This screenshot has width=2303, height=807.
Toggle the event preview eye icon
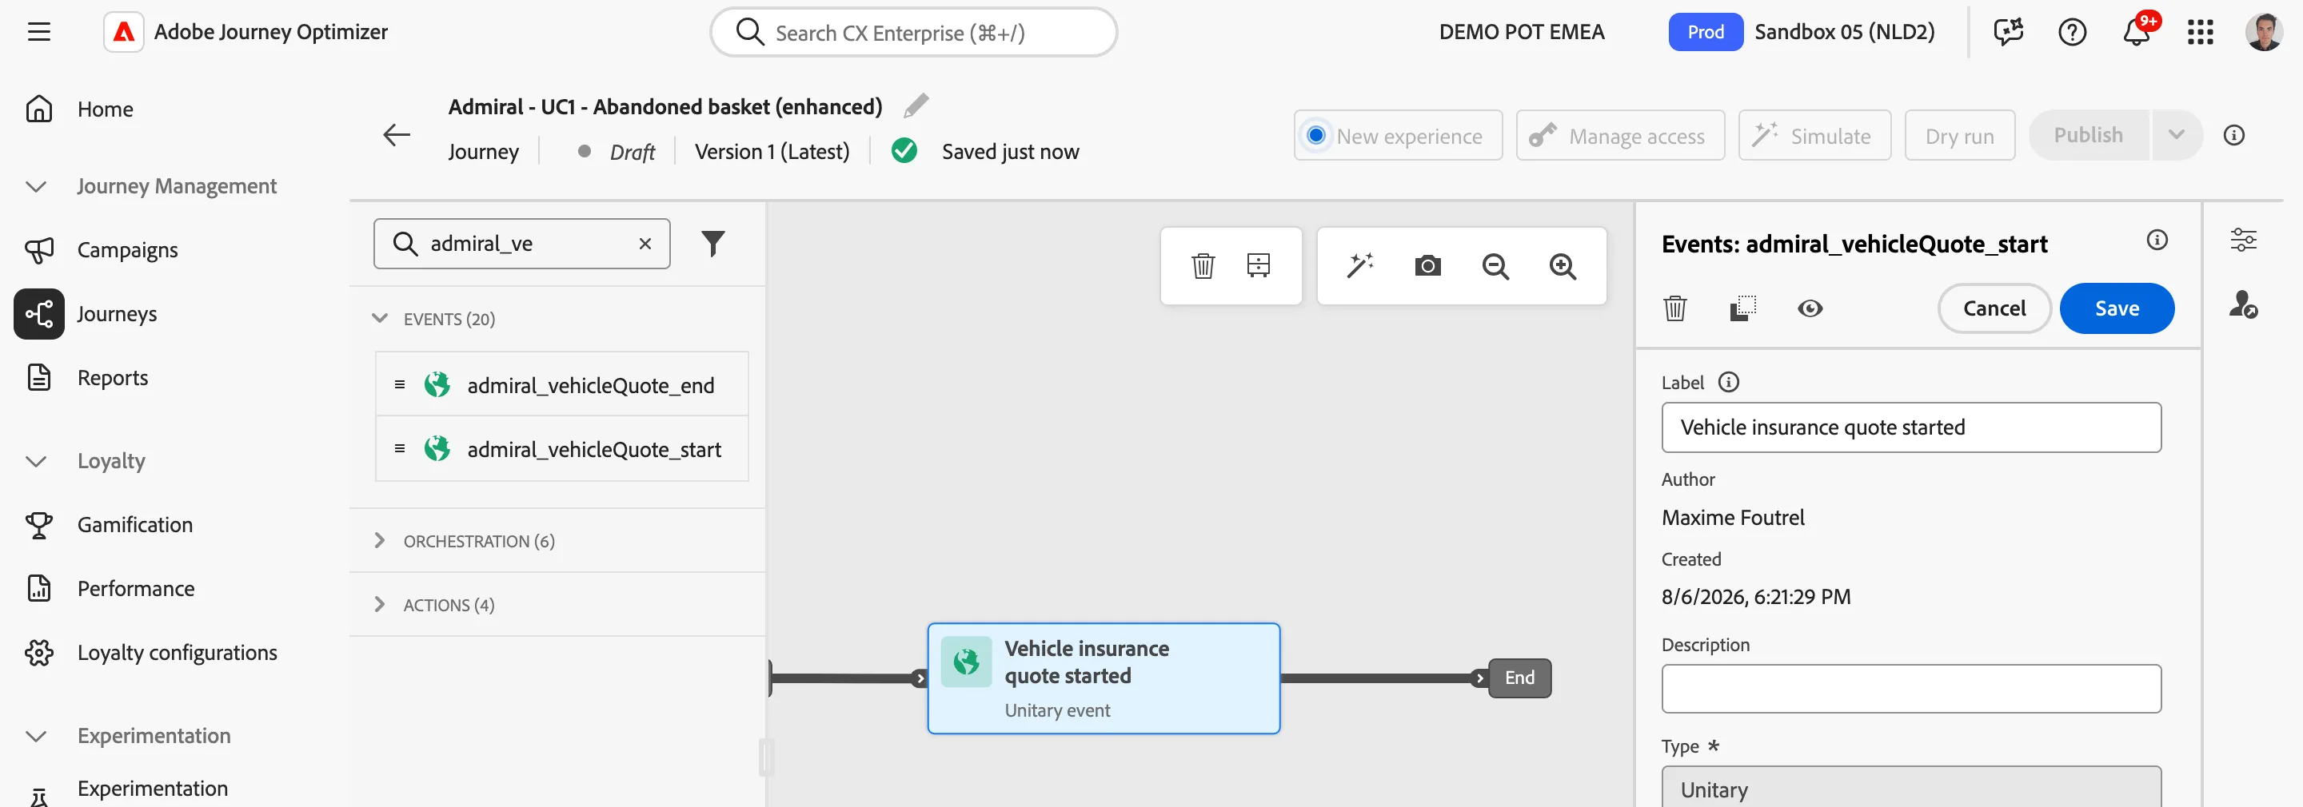1810,308
